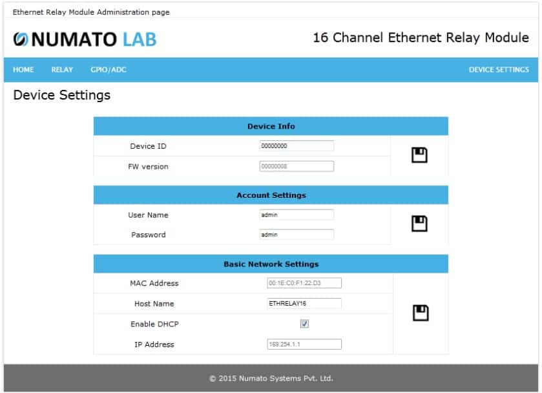Save the Account Settings via floppy icon
The image size is (542, 393).
[x=419, y=224]
